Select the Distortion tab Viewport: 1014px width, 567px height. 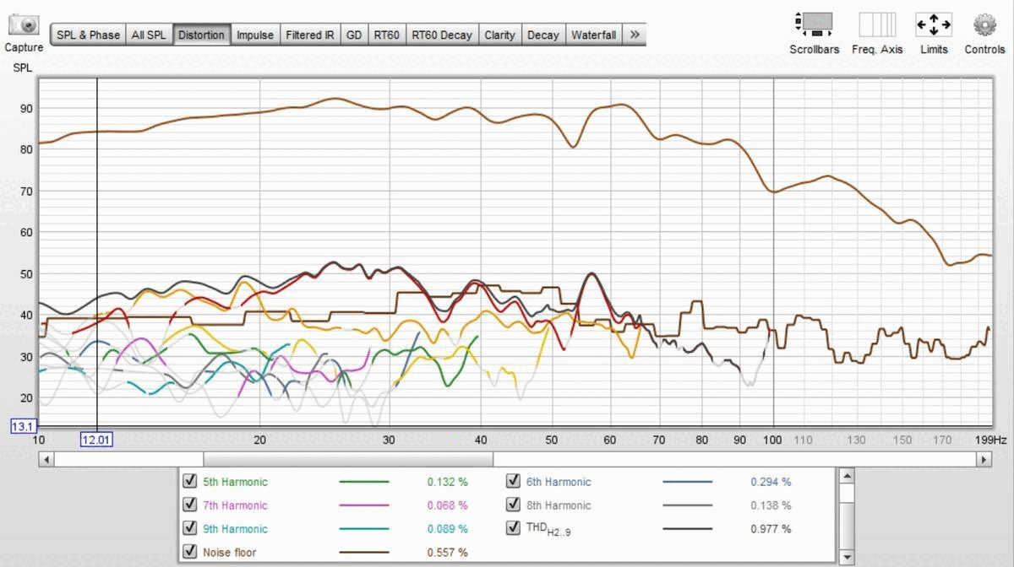pyautogui.click(x=201, y=35)
